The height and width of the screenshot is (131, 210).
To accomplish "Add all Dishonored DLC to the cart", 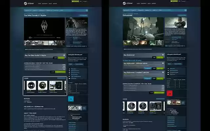I will tap(159, 93).
